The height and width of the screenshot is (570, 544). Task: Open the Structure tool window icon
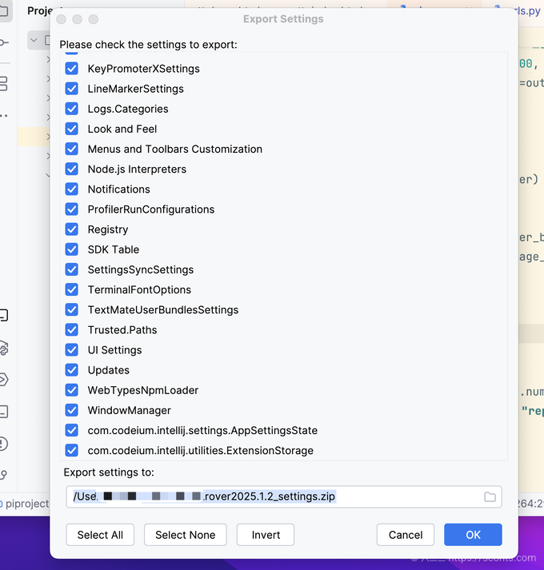pos(3,83)
